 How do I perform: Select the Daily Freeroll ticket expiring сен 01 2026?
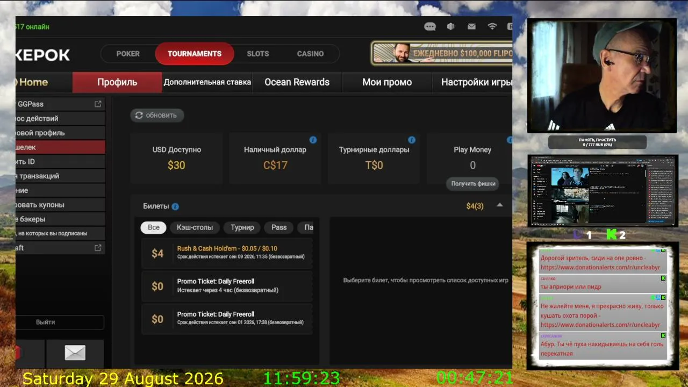point(227,319)
